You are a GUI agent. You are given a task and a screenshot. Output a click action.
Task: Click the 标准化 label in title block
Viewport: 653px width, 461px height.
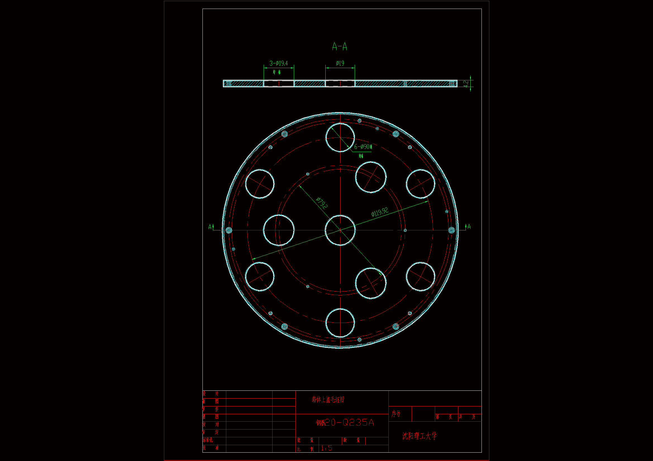[x=208, y=440]
